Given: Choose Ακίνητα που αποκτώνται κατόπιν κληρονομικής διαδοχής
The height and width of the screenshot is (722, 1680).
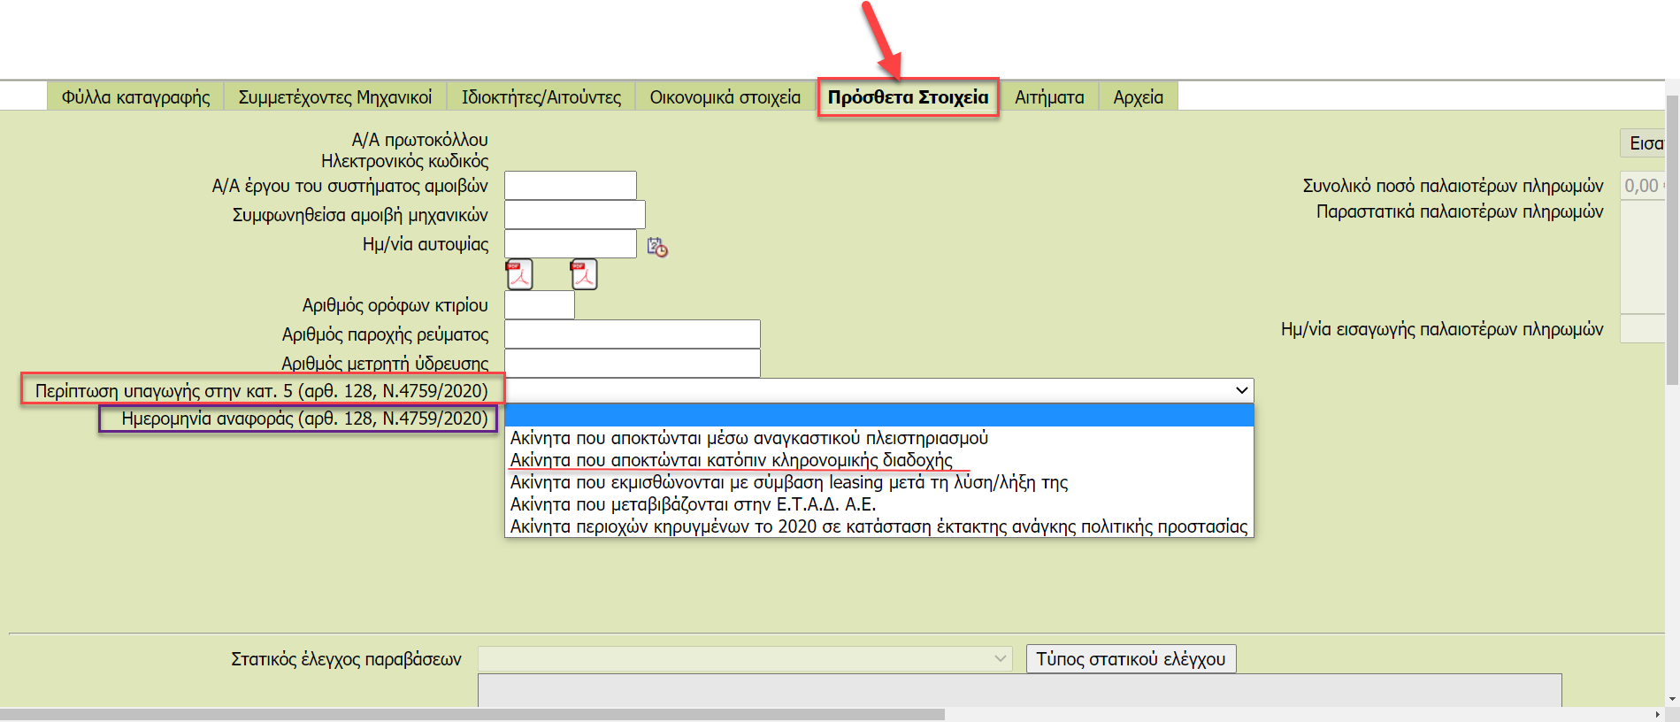Looking at the screenshot, I should tap(731, 460).
